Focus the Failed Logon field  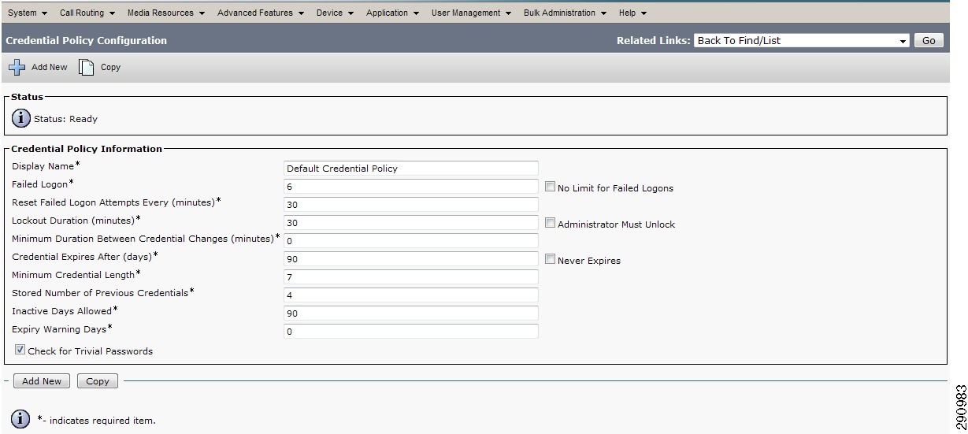coord(411,187)
